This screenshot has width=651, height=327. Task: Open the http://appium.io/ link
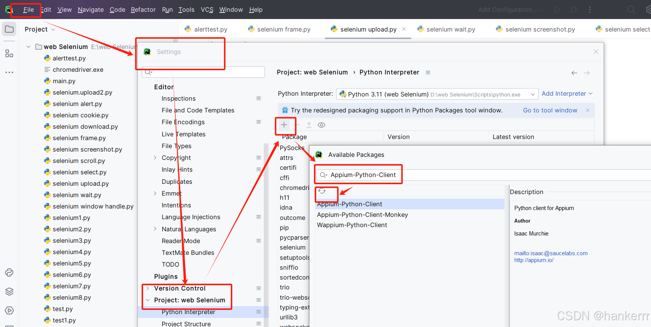(534, 260)
